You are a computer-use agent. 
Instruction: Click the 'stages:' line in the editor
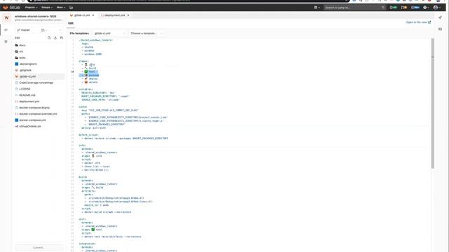(x=83, y=61)
